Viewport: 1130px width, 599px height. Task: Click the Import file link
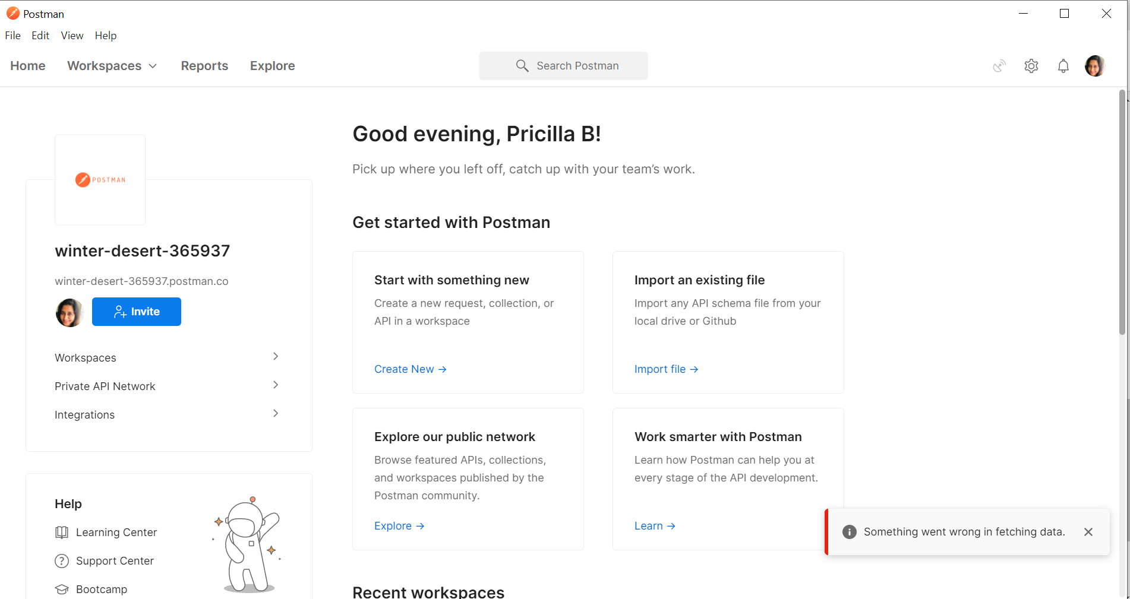[666, 369]
